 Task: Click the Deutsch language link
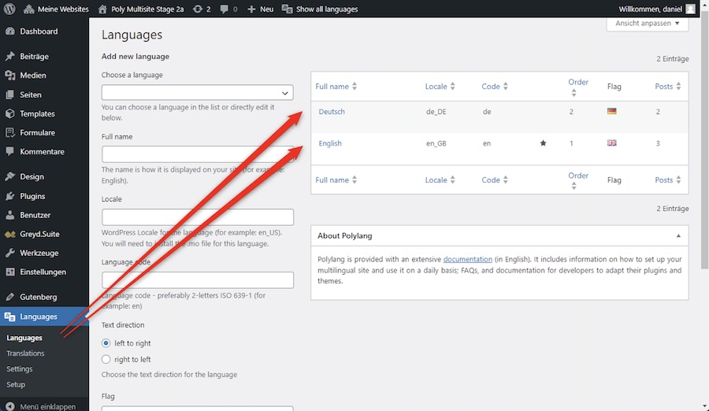click(x=332, y=112)
